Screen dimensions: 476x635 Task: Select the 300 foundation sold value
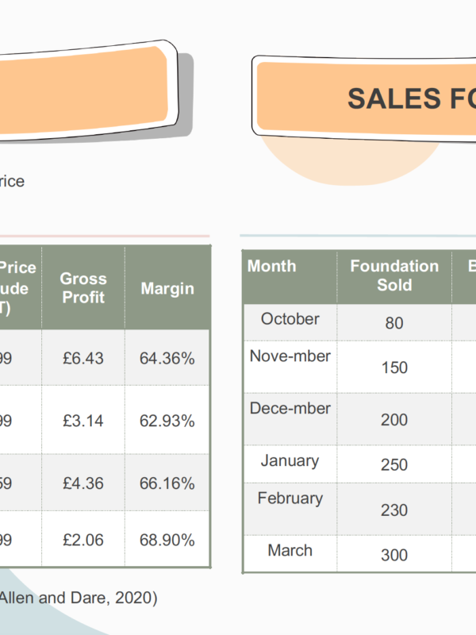click(394, 554)
